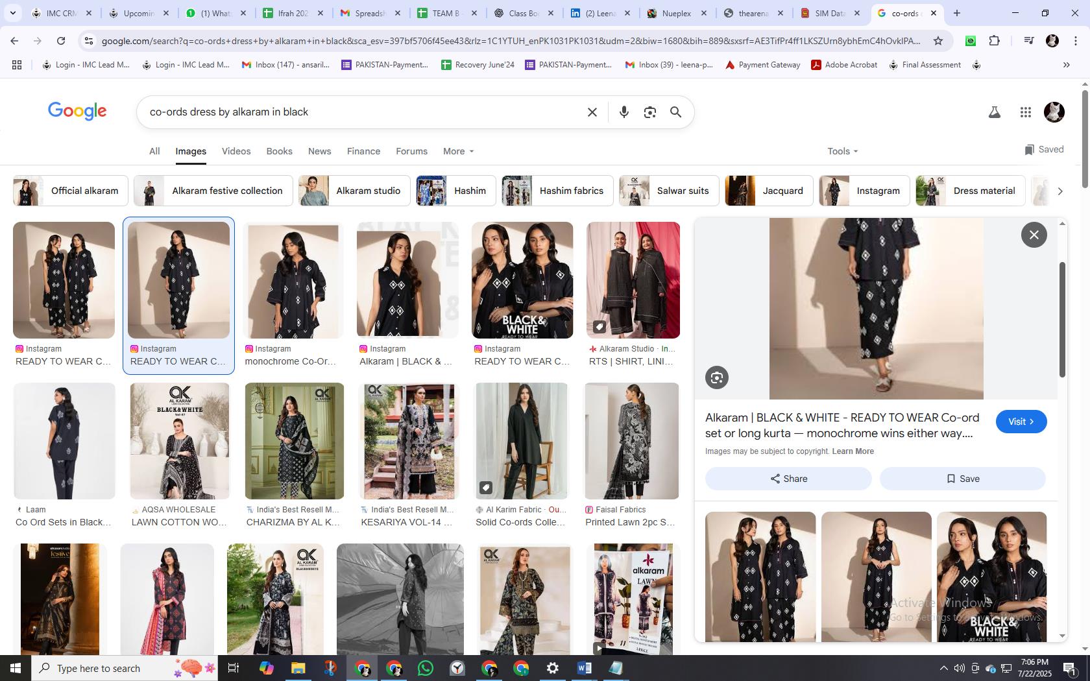Click inside the Google search input field

pos(363,112)
